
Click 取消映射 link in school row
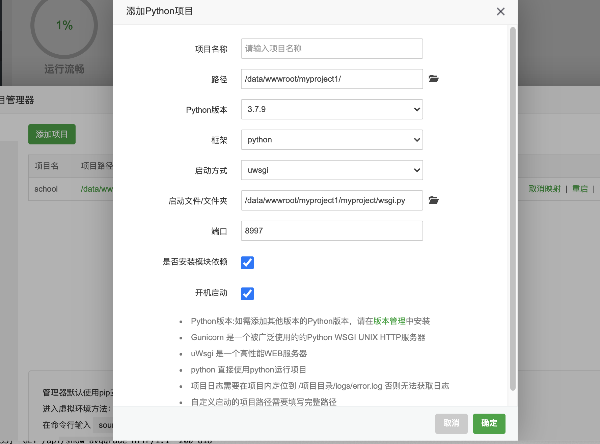545,189
